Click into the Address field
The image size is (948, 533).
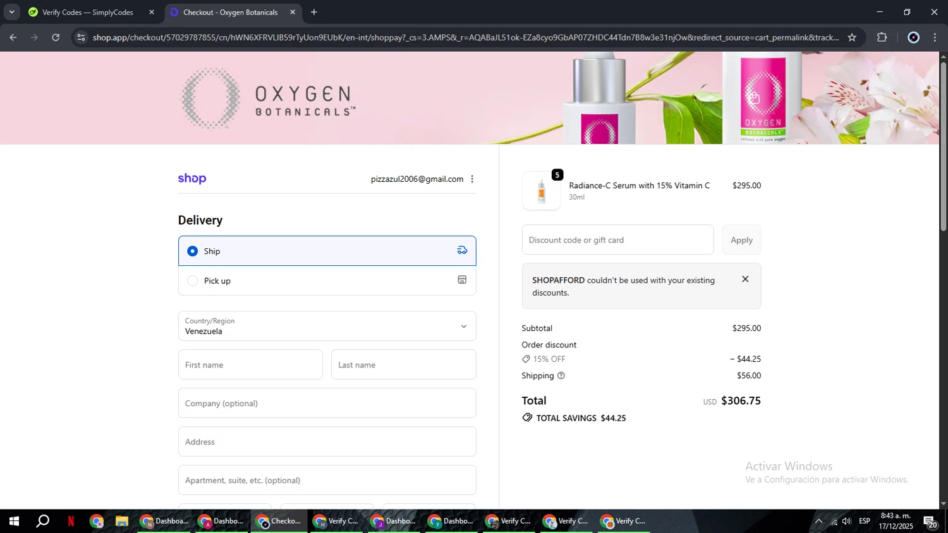327,442
